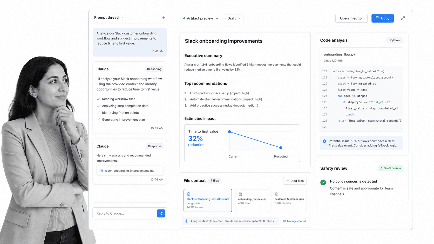Open the Manage context link
434x244 pixels.
point(295,221)
